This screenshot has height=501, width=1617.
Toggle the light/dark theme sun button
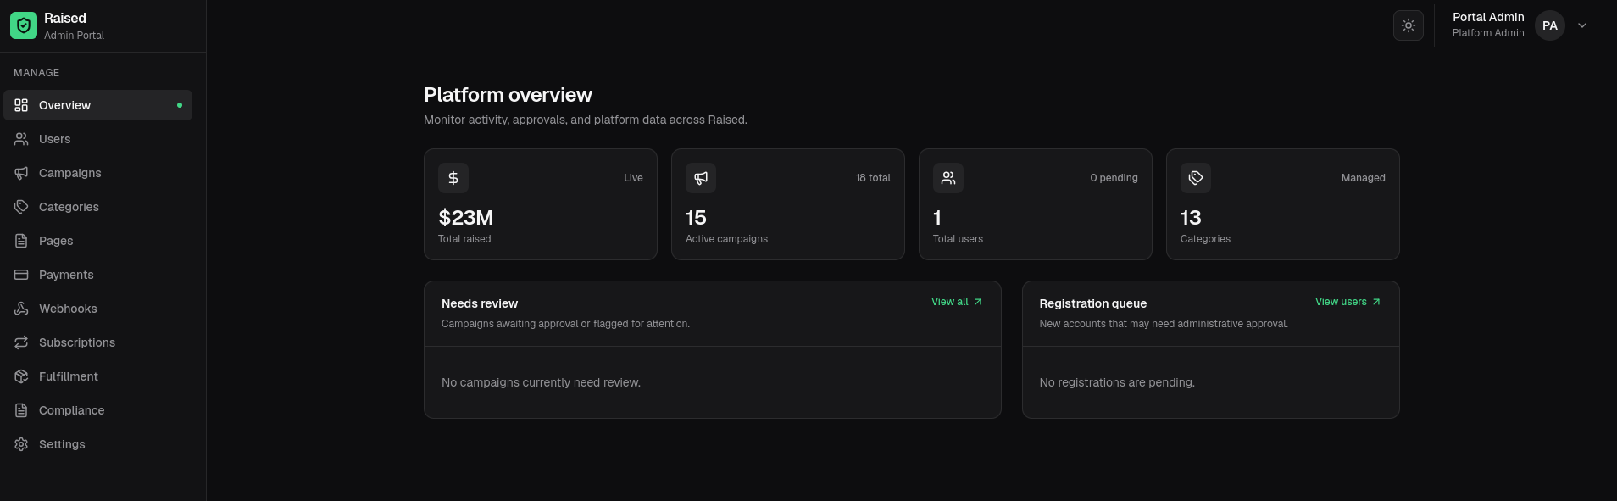(x=1409, y=25)
